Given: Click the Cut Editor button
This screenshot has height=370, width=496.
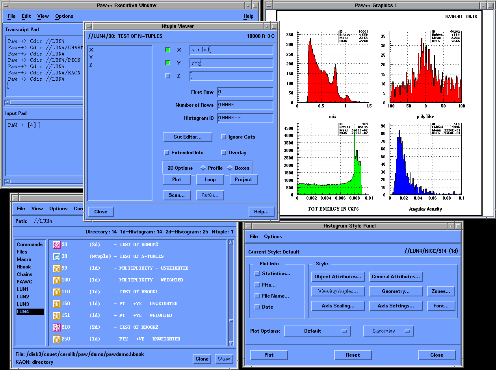Looking at the screenshot, I should pyautogui.click(x=188, y=137).
